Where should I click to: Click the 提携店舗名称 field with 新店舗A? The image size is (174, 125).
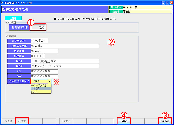(x=65, y=46)
